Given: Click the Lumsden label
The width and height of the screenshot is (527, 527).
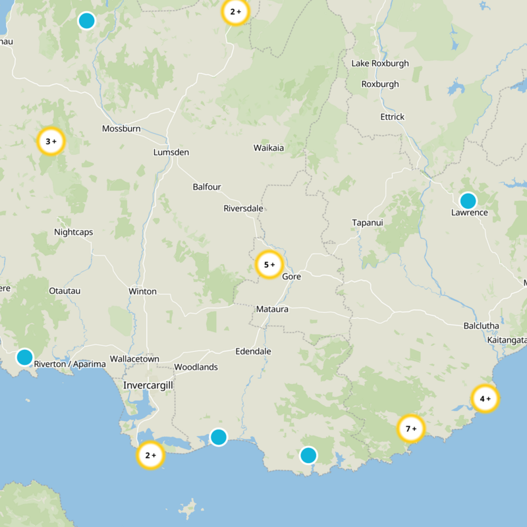Looking at the screenshot, I should [171, 152].
